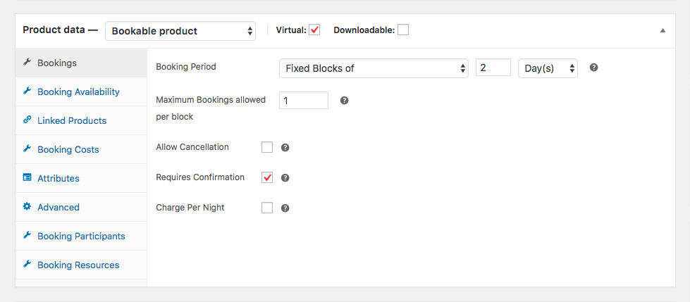Click the Requires Confirmation help icon

pyautogui.click(x=285, y=178)
